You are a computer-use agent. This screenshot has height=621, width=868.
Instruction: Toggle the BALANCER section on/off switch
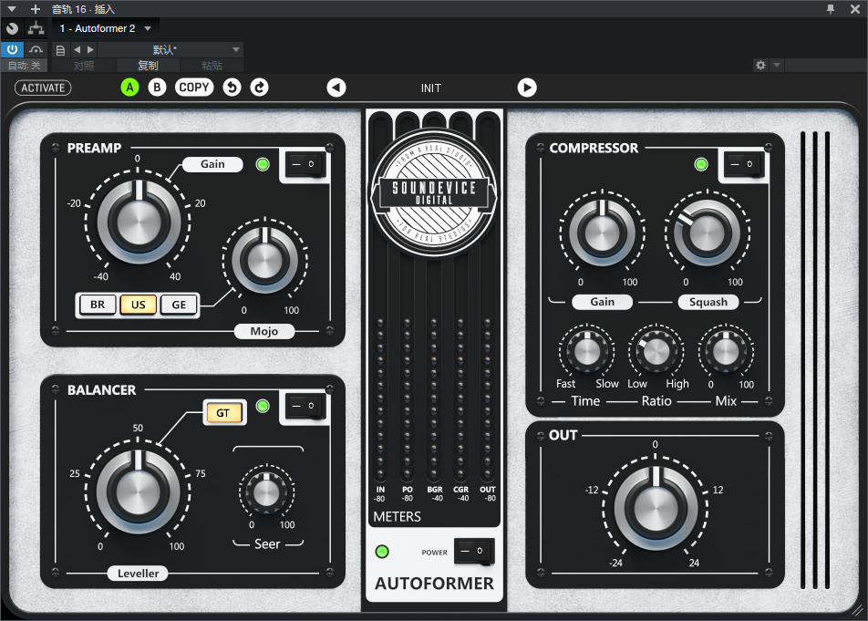coord(305,406)
